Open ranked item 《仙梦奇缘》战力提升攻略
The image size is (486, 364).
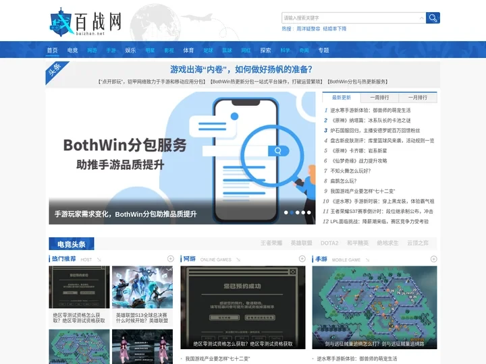[x=358, y=161]
